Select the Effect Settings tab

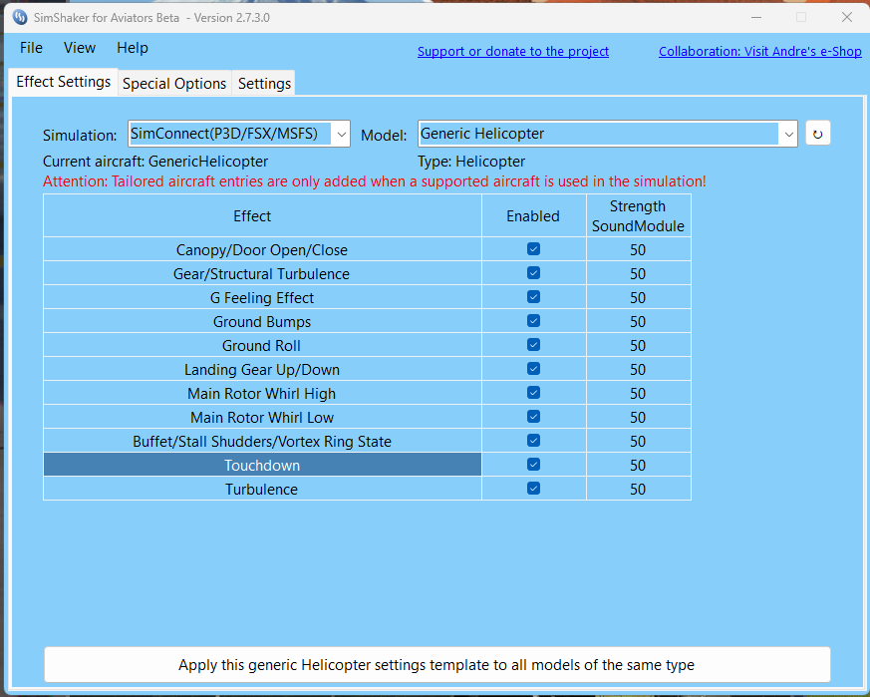click(63, 82)
